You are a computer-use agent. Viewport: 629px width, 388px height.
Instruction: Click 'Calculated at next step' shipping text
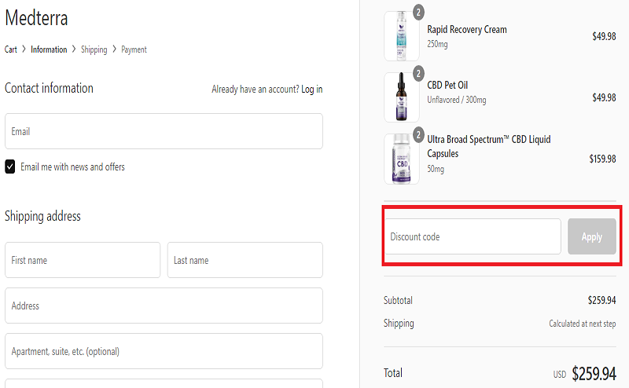pos(583,324)
